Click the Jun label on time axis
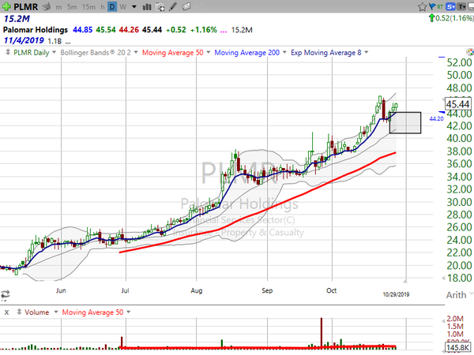Screen dimensions: 474x355 61,290
